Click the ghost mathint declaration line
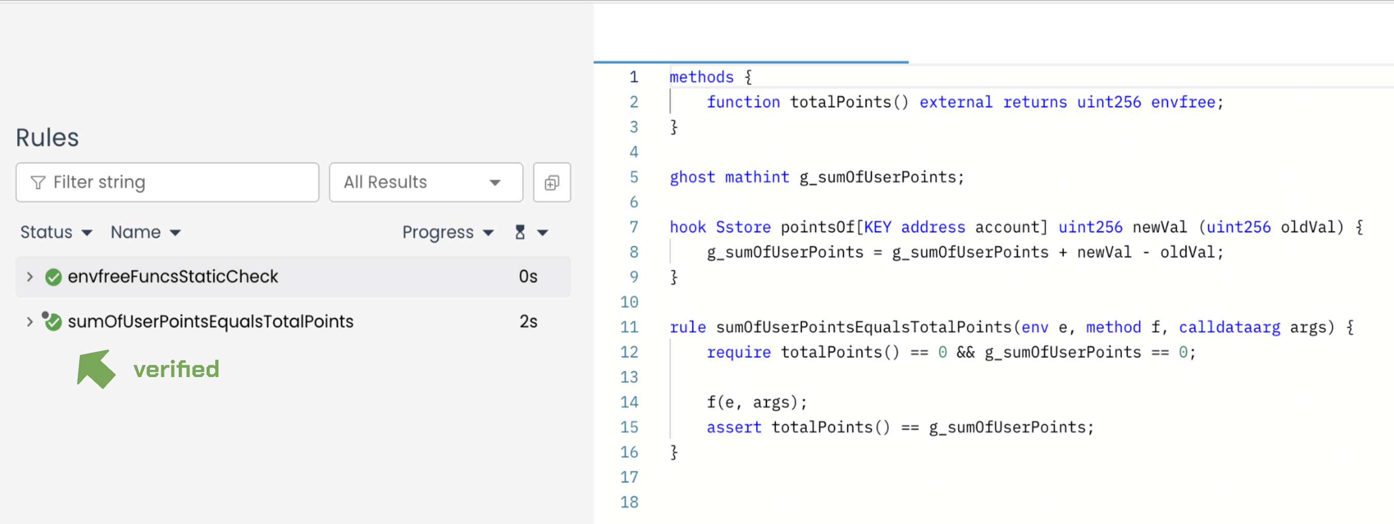 point(816,177)
